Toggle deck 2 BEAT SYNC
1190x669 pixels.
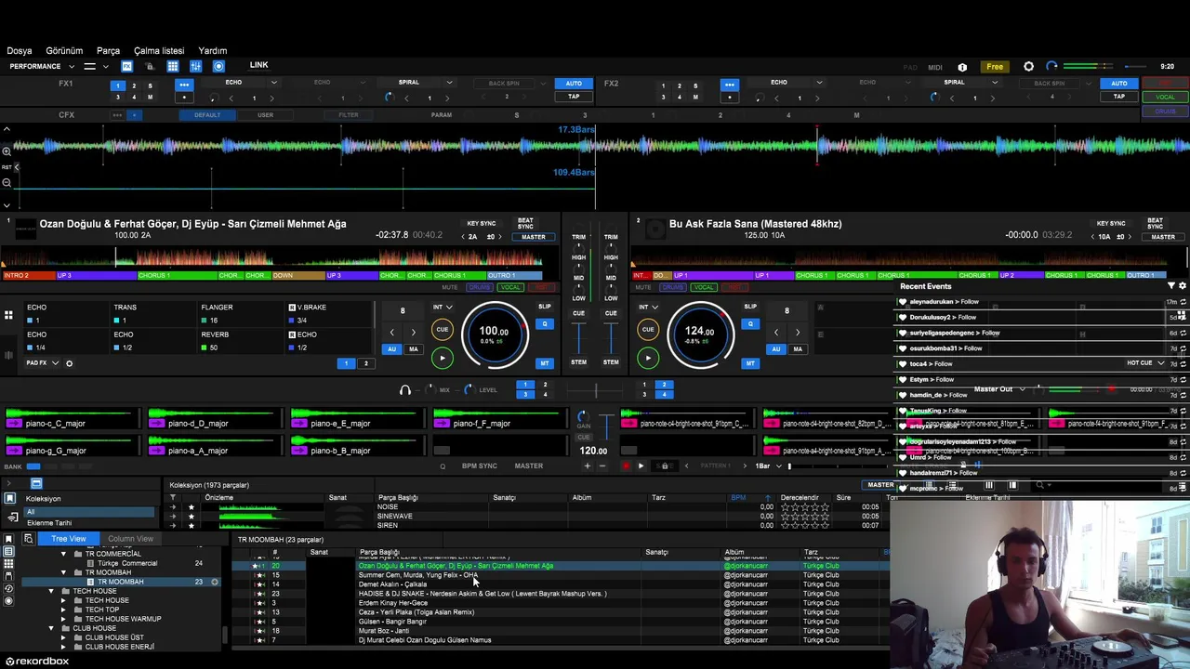1155,224
